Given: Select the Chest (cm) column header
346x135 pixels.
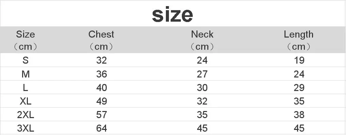Looking at the screenshot, I should [101, 40].
